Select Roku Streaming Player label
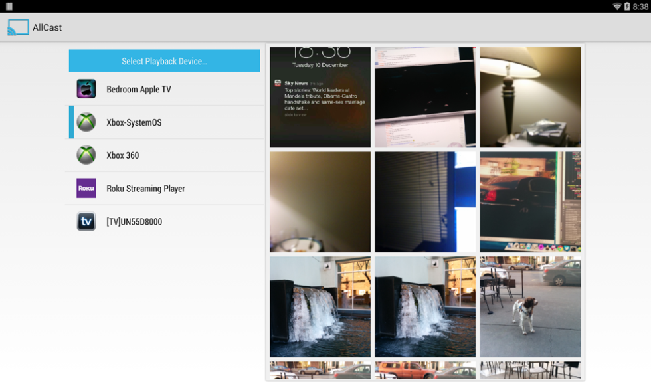Image resolution: width=651 pixels, height=382 pixels. coord(145,189)
